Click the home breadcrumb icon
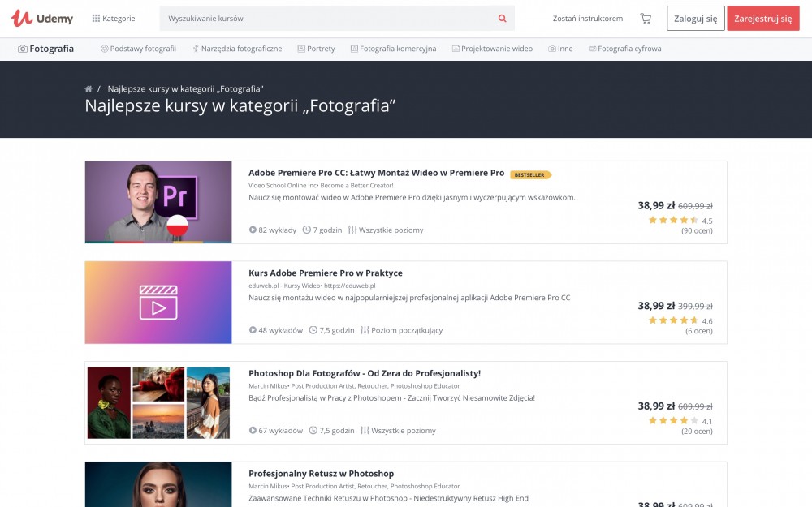The image size is (812, 507). pyautogui.click(x=89, y=89)
